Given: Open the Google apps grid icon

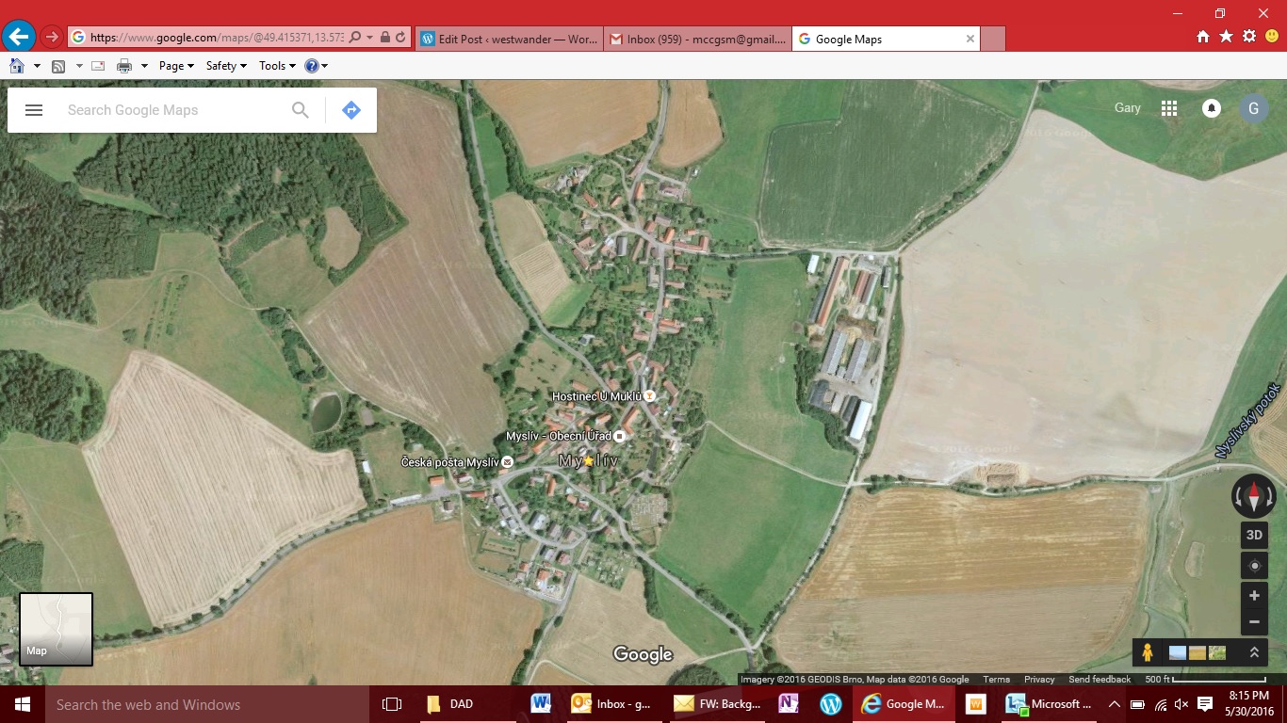Looking at the screenshot, I should 1169,108.
